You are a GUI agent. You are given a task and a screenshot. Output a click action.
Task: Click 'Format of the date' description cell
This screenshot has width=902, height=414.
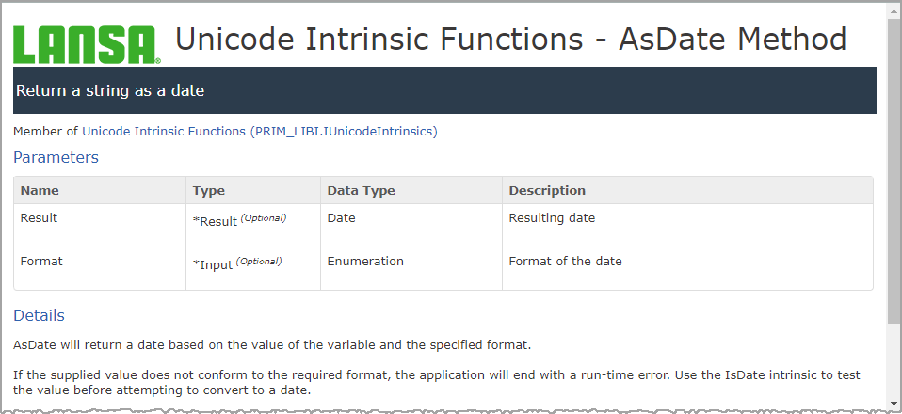point(565,261)
